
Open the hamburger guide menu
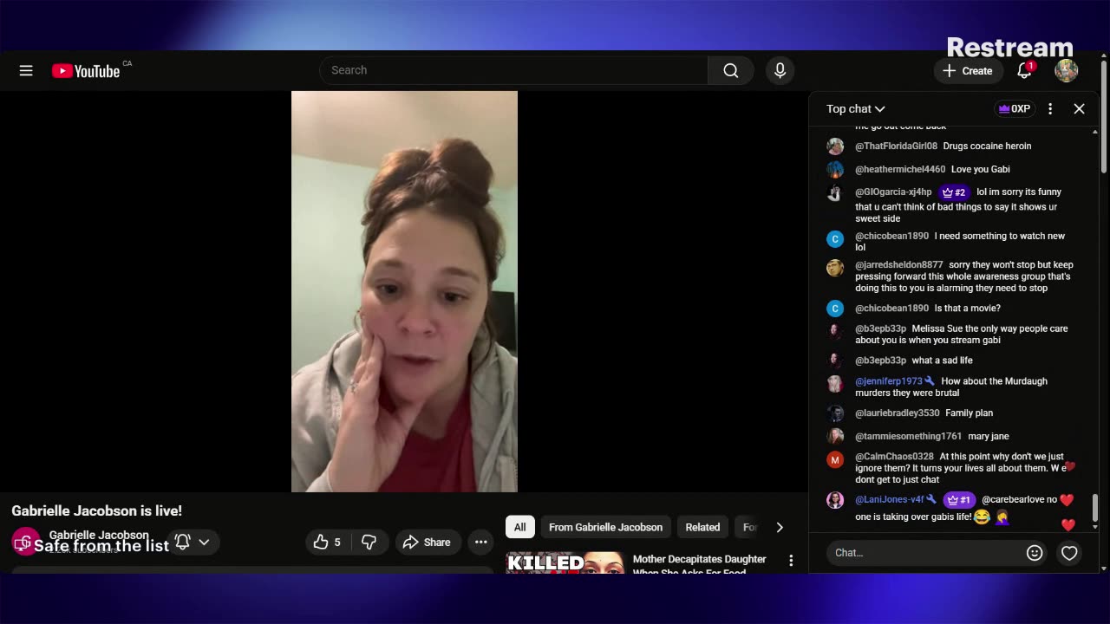26,70
